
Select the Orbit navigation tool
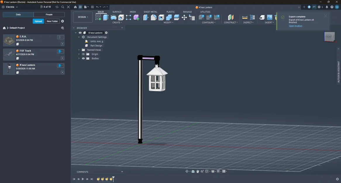(x=187, y=171)
